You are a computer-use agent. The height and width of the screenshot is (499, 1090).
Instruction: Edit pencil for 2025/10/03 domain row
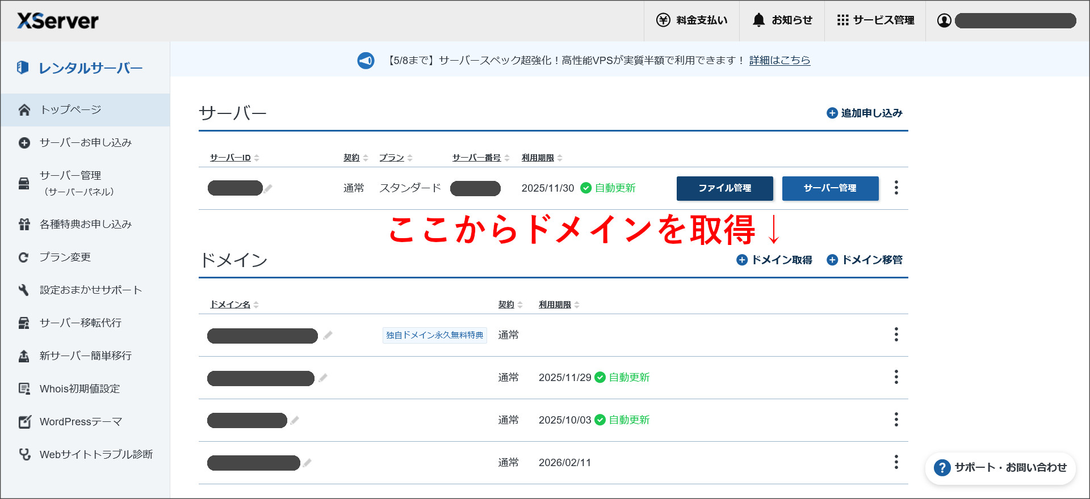[294, 420]
